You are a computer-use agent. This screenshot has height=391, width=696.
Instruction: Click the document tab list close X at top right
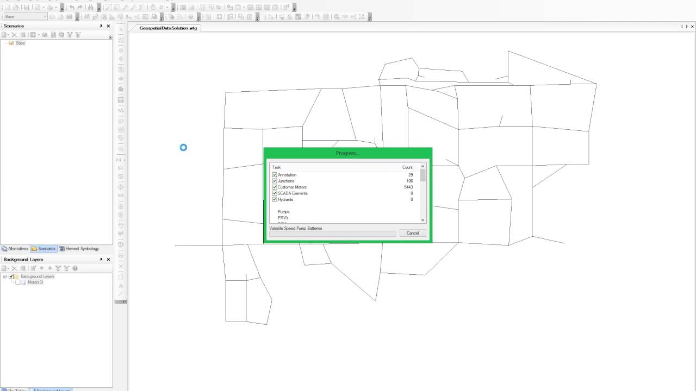point(692,27)
